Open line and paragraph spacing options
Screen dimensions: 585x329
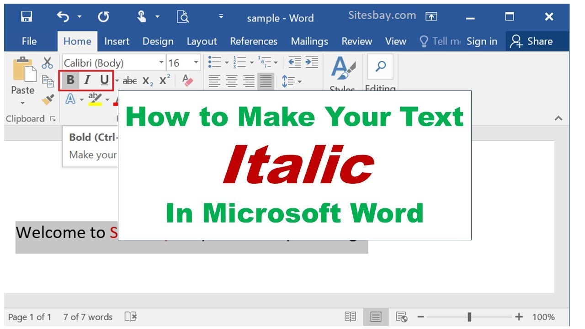(x=292, y=81)
